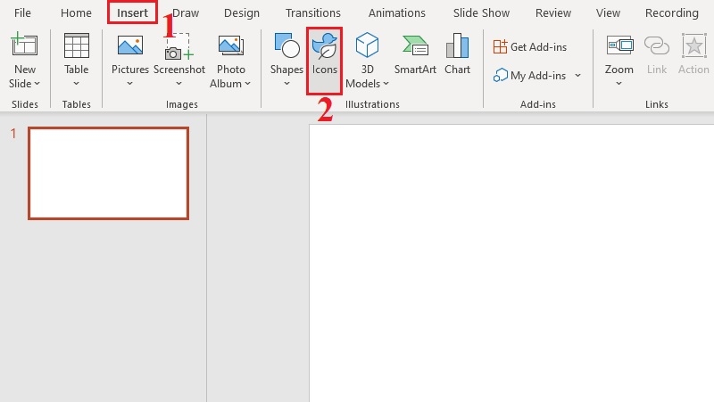
Task: Click the New Slide icon
Action: click(24, 45)
